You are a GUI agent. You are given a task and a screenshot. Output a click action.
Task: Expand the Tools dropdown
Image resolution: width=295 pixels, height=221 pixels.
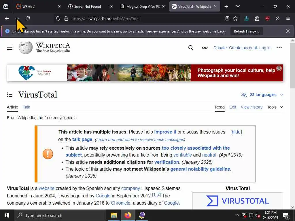coord(275,107)
